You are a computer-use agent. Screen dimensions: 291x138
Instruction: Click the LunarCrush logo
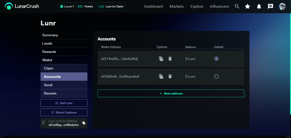coord(22,6)
